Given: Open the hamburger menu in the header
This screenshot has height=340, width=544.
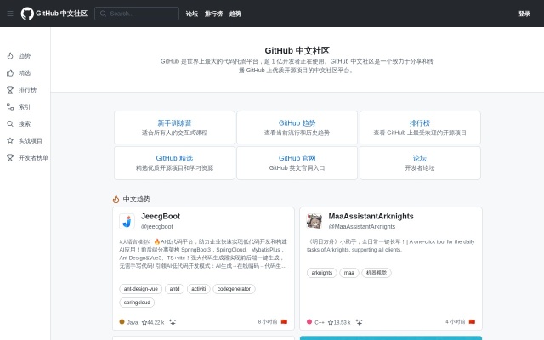Looking at the screenshot, I should point(10,14).
